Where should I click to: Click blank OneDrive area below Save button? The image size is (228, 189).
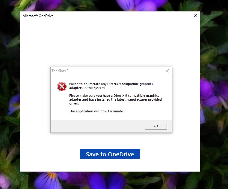point(110,165)
